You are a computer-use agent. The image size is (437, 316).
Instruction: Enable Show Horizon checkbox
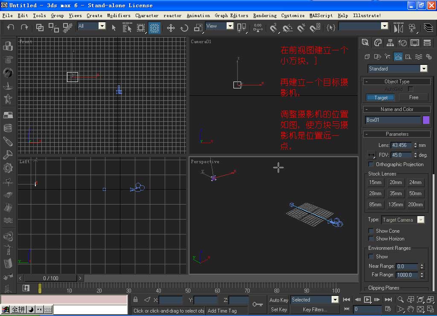[x=371, y=238]
